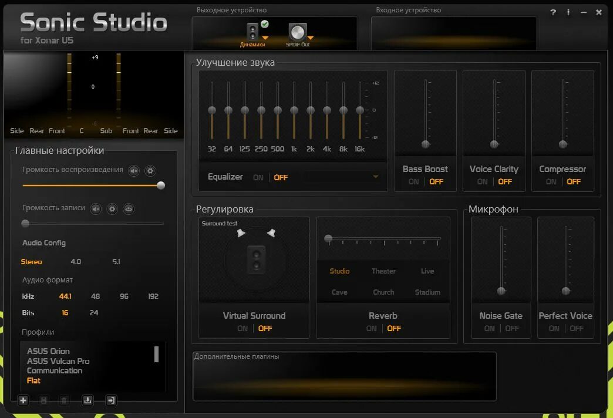Choose the Stadium reverb preset
Screen dimensions: 613x418
[x=427, y=292]
